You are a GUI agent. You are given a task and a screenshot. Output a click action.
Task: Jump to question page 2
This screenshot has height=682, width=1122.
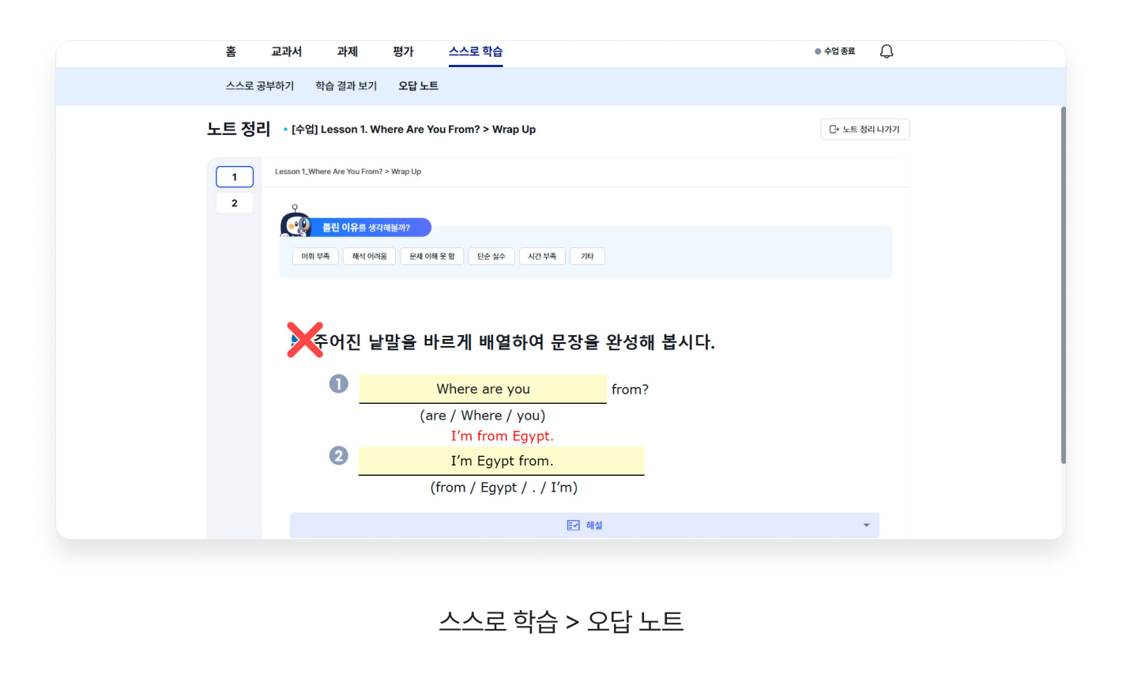coord(235,203)
